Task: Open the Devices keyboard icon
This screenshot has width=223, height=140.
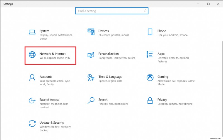Action: pyautogui.click(x=91, y=31)
